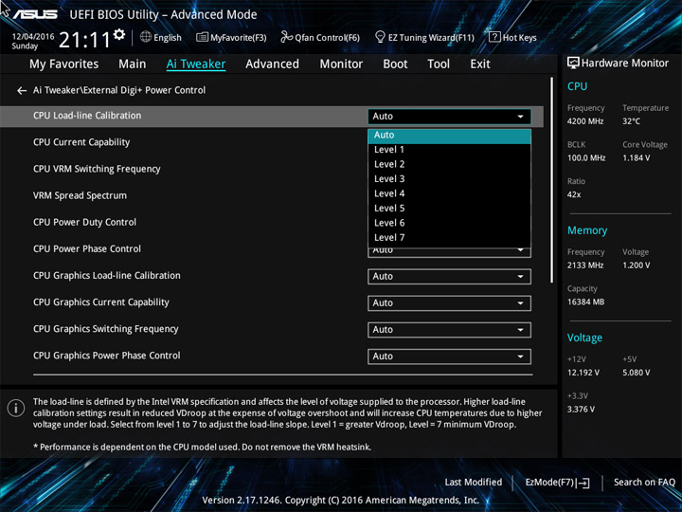Select the CPU Power Phase Control label
This screenshot has height=512, width=682.
pos(87,248)
